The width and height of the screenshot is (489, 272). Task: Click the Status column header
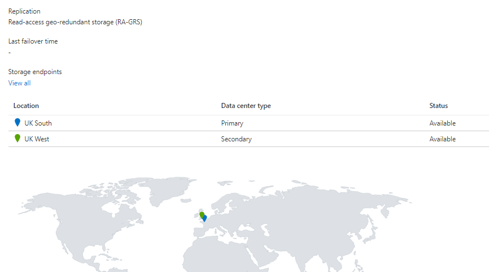pos(438,106)
